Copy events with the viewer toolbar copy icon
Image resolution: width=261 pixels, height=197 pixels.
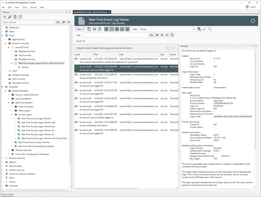point(89,29)
